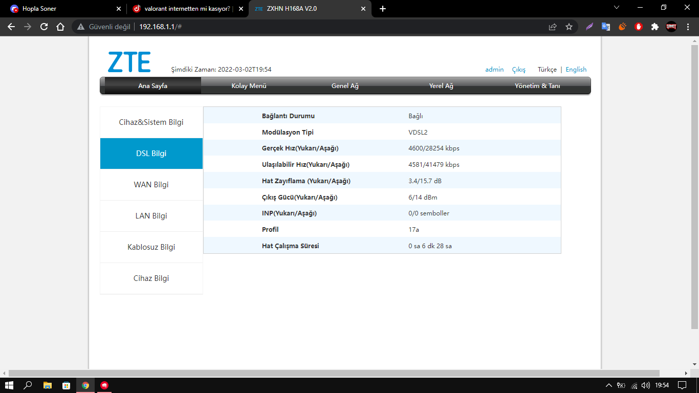Click the share page icon
This screenshot has width=699, height=393.
point(553,27)
